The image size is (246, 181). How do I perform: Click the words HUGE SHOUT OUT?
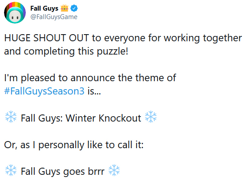tap(47, 38)
